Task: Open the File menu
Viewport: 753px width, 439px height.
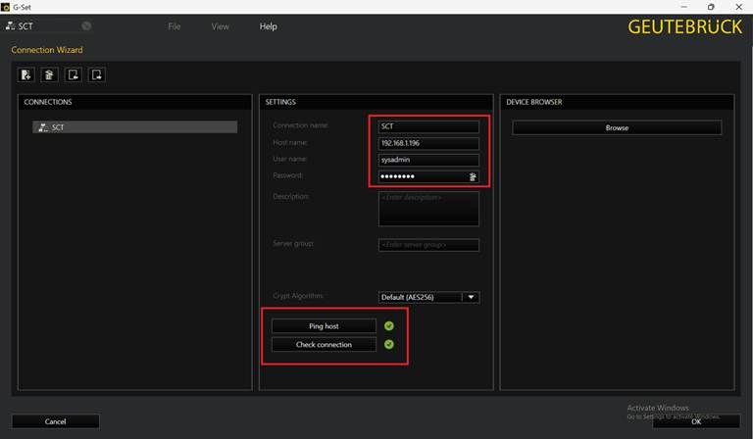Action: (x=175, y=26)
